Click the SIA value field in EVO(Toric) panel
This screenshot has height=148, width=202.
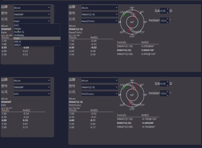point(164,84)
